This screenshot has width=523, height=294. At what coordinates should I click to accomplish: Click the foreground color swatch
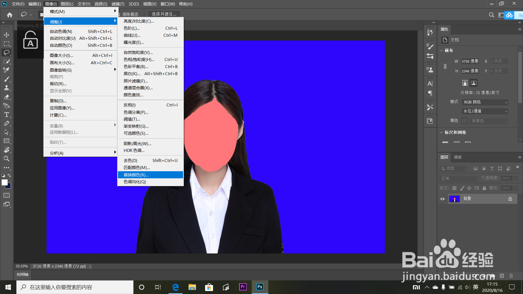[5, 182]
